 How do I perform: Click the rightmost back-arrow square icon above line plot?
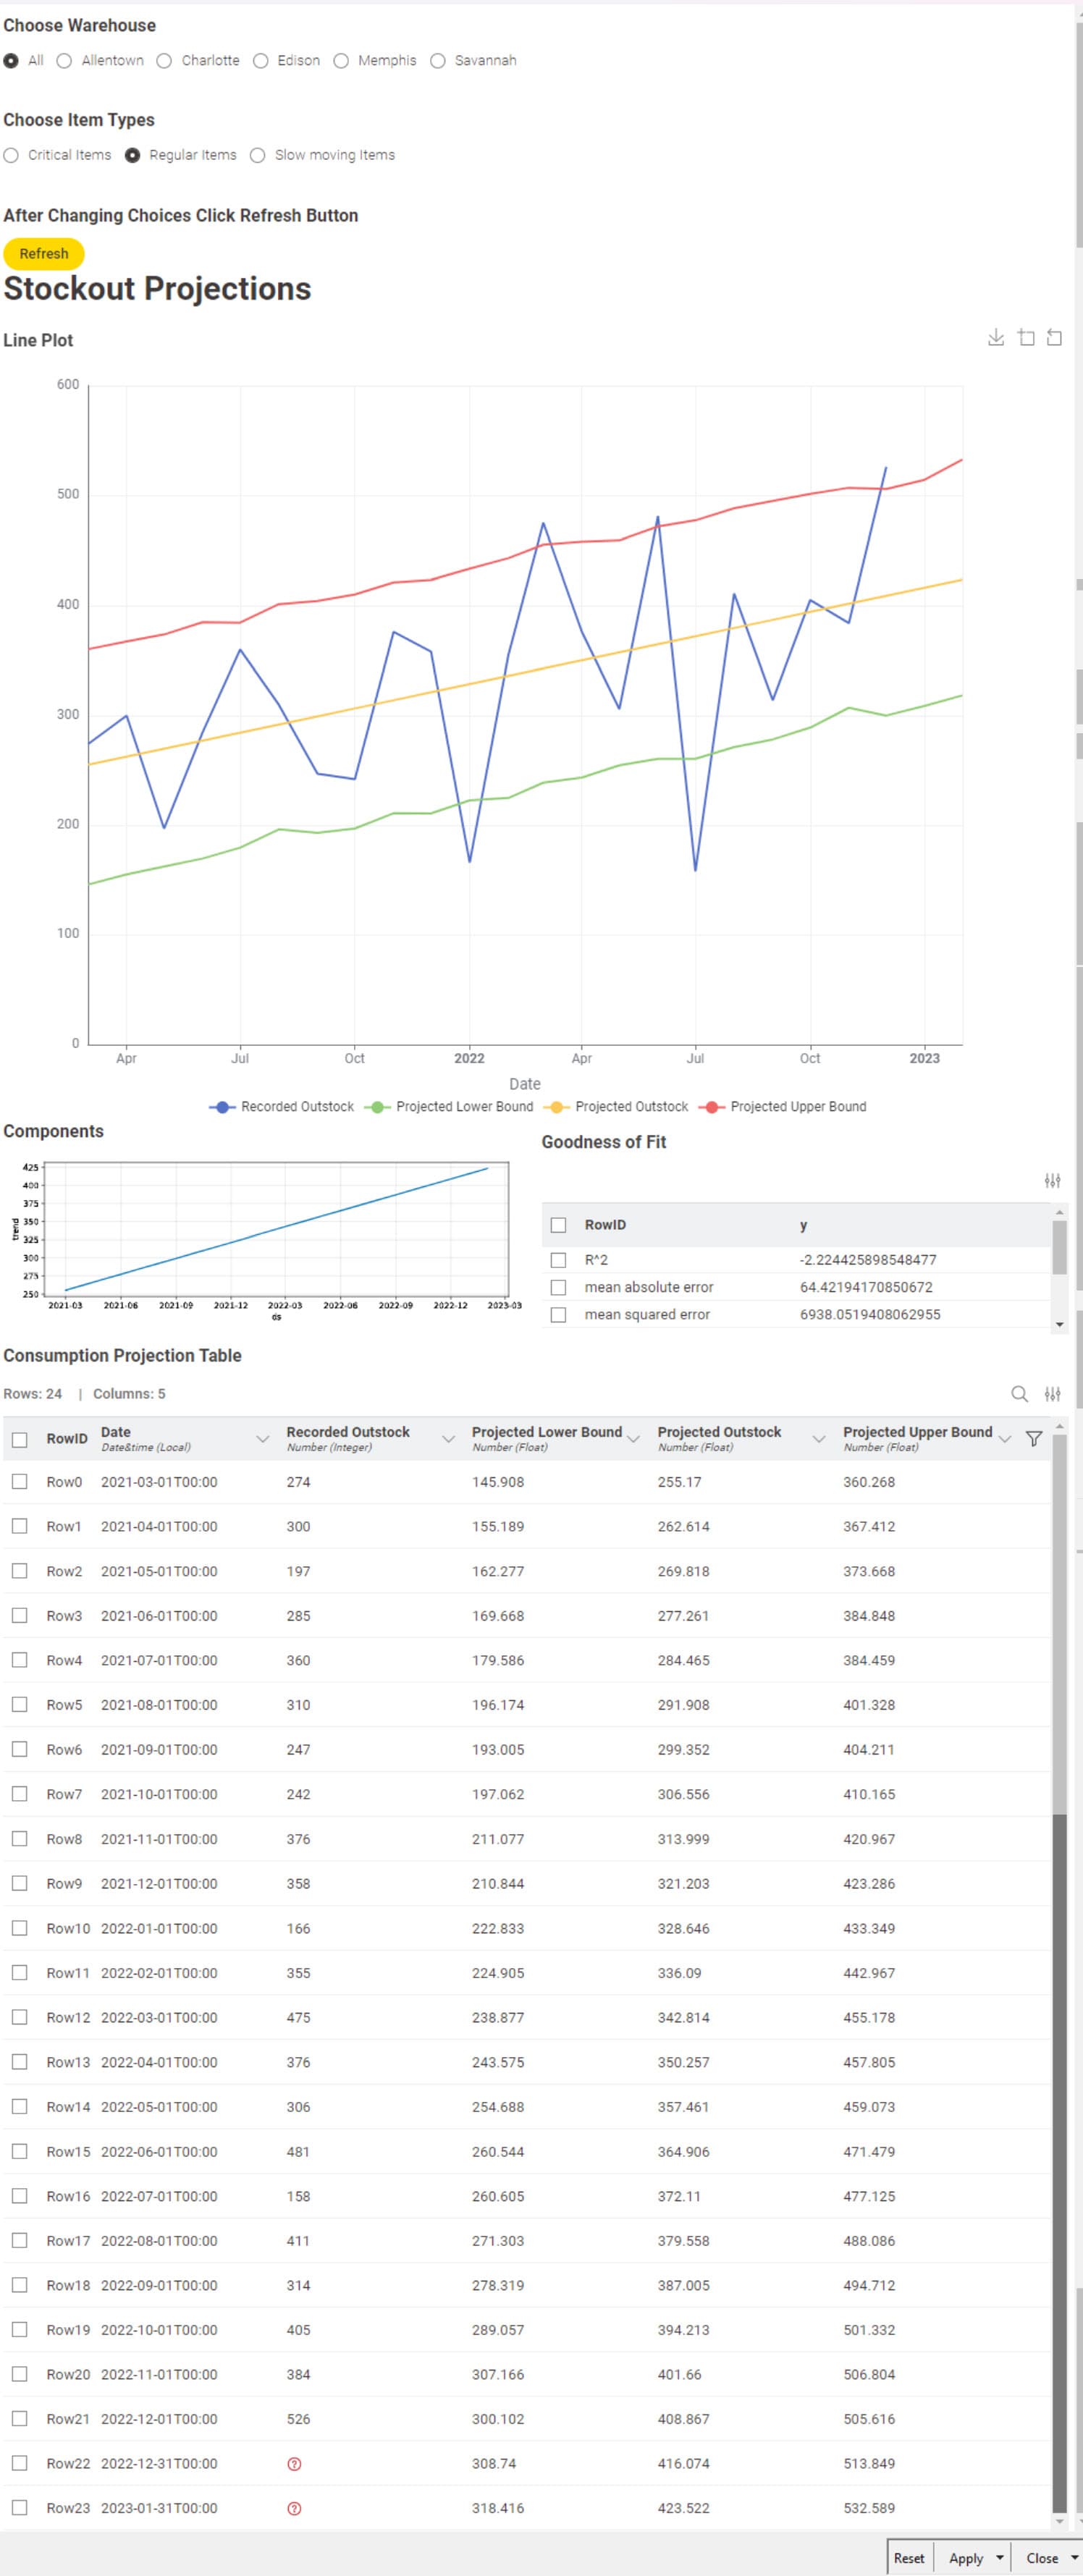coord(1054,338)
